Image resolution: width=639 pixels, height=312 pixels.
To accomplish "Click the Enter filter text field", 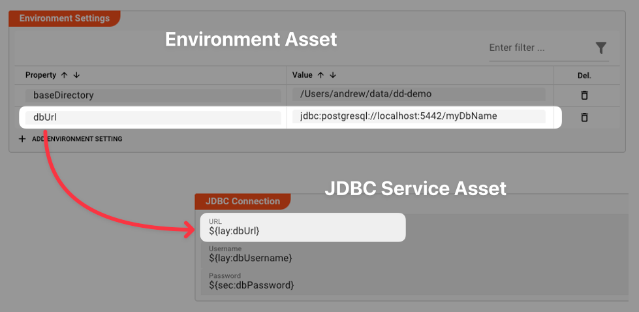I will [x=537, y=48].
